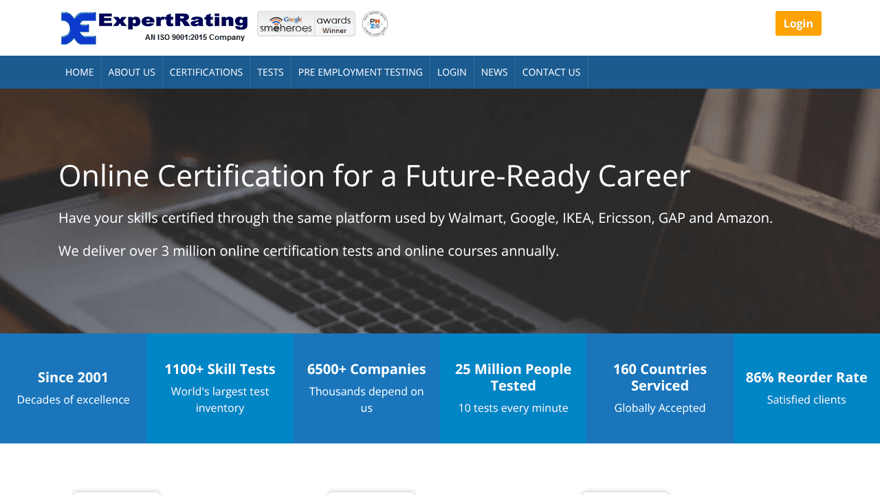Go to the CONTACT US page
Image resolution: width=880 pixels, height=495 pixels.
click(x=551, y=72)
